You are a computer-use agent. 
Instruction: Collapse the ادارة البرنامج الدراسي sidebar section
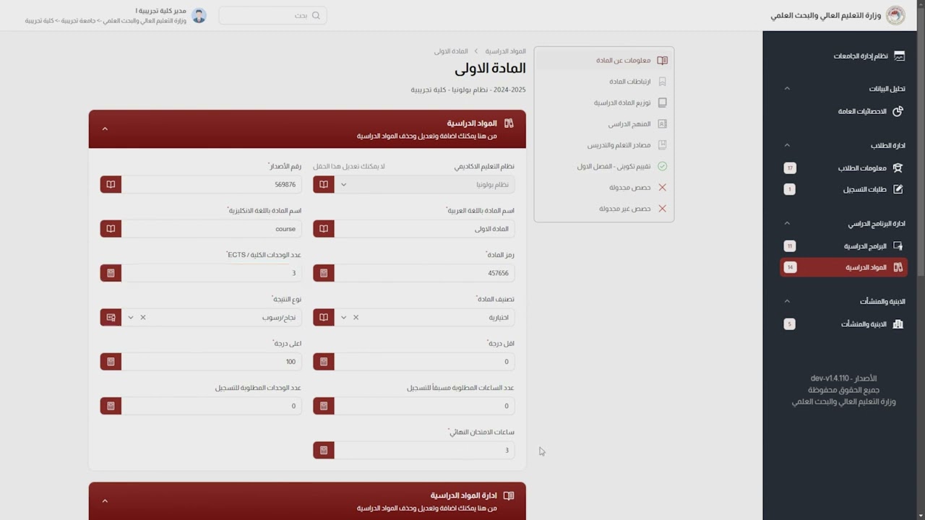(787, 223)
